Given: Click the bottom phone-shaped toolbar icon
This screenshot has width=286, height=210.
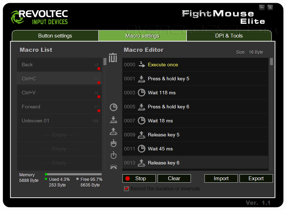Looking at the screenshot, I should pyautogui.click(x=114, y=167).
